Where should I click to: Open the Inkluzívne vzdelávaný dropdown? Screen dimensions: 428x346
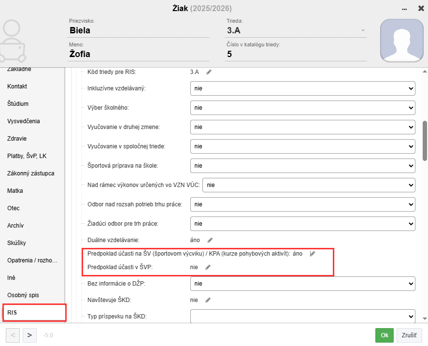[x=302, y=88]
